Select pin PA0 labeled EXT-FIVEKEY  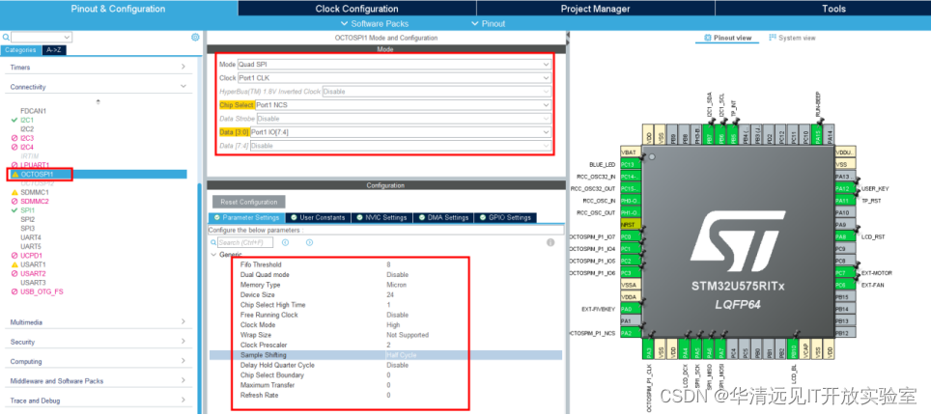point(631,309)
